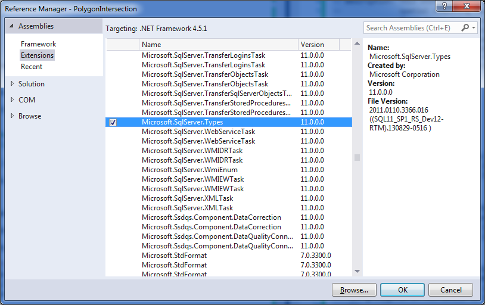The width and height of the screenshot is (485, 305).
Task: Select Microsoft.SqlServer.WmiEnum row
Action: coord(229,170)
